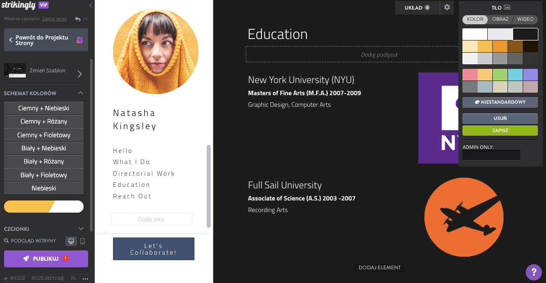Click the strikingly logo
546x283 pixels.
pos(18,5)
